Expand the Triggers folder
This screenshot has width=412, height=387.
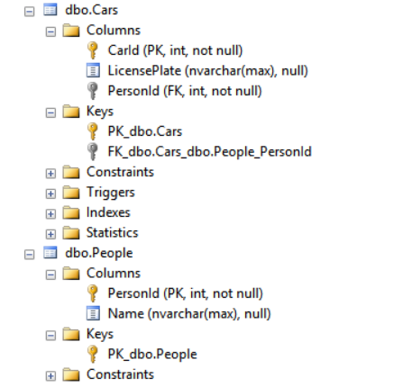click(x=50, y=193)
